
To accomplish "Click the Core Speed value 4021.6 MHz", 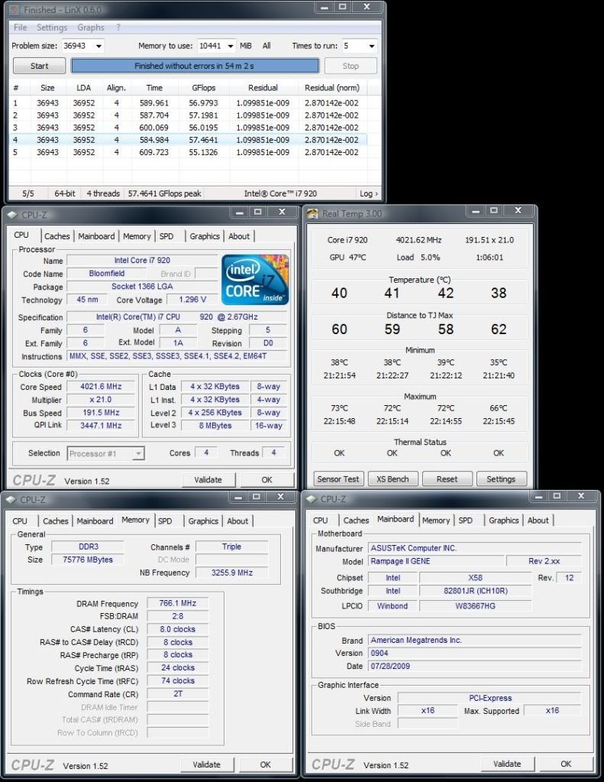I will (101, 387).
